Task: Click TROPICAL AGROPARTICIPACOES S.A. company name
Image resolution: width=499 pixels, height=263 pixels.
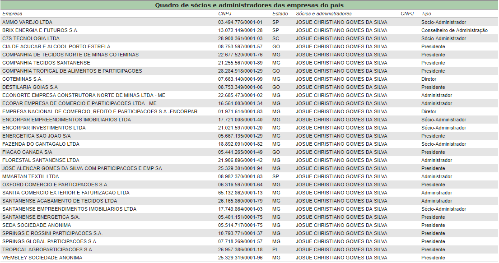Action: 48,249
